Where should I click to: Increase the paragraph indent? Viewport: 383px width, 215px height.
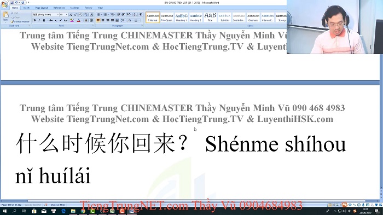(x=123, y=15)
